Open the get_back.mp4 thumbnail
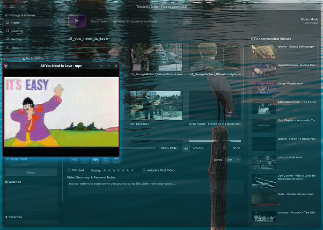 pos(156,105)
